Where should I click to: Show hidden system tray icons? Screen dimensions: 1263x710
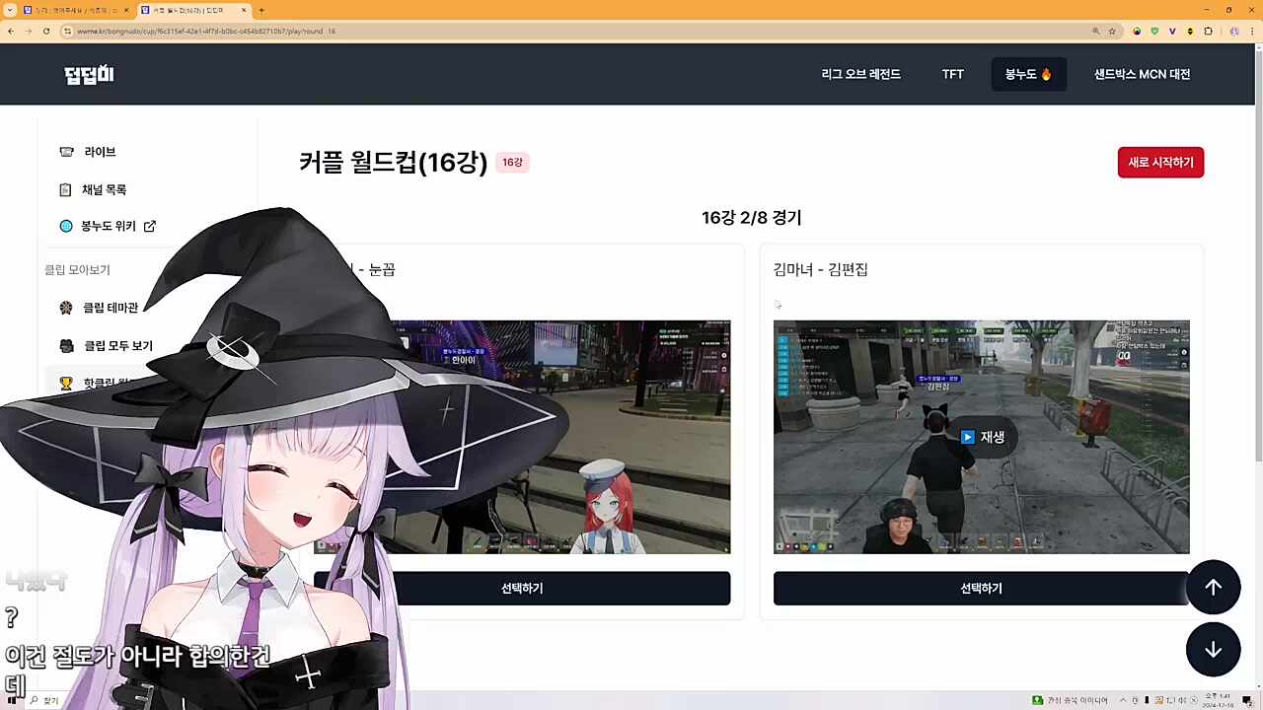[1123, 700]
